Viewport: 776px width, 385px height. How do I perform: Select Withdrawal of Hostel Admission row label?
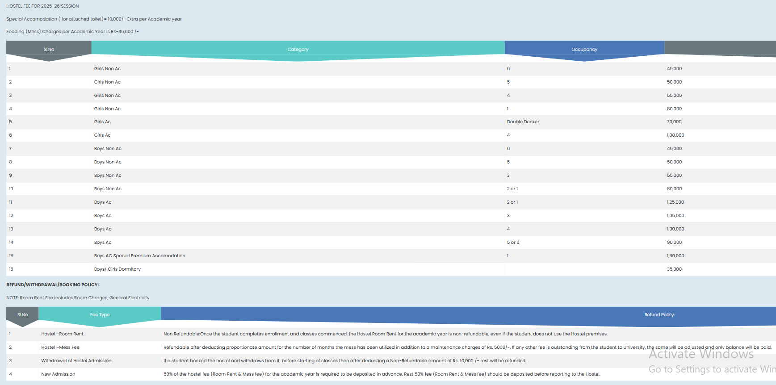coord(76,361)
